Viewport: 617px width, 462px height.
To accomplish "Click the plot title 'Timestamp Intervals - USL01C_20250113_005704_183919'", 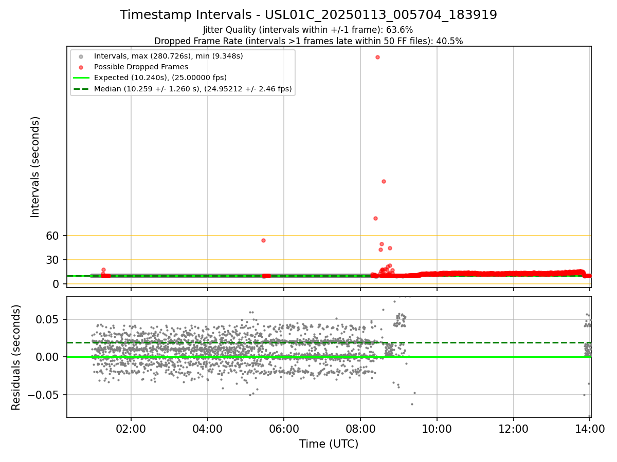I will click(308, 15).
